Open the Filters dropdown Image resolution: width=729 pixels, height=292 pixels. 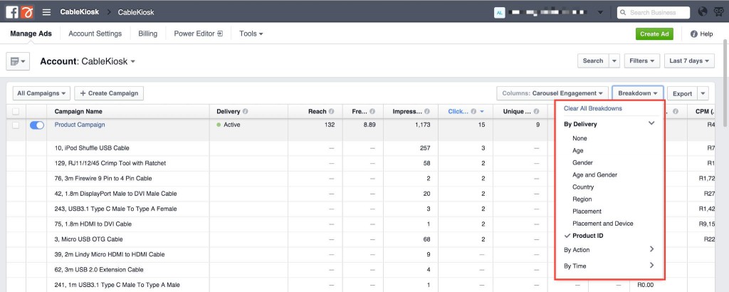coord(641,61)
